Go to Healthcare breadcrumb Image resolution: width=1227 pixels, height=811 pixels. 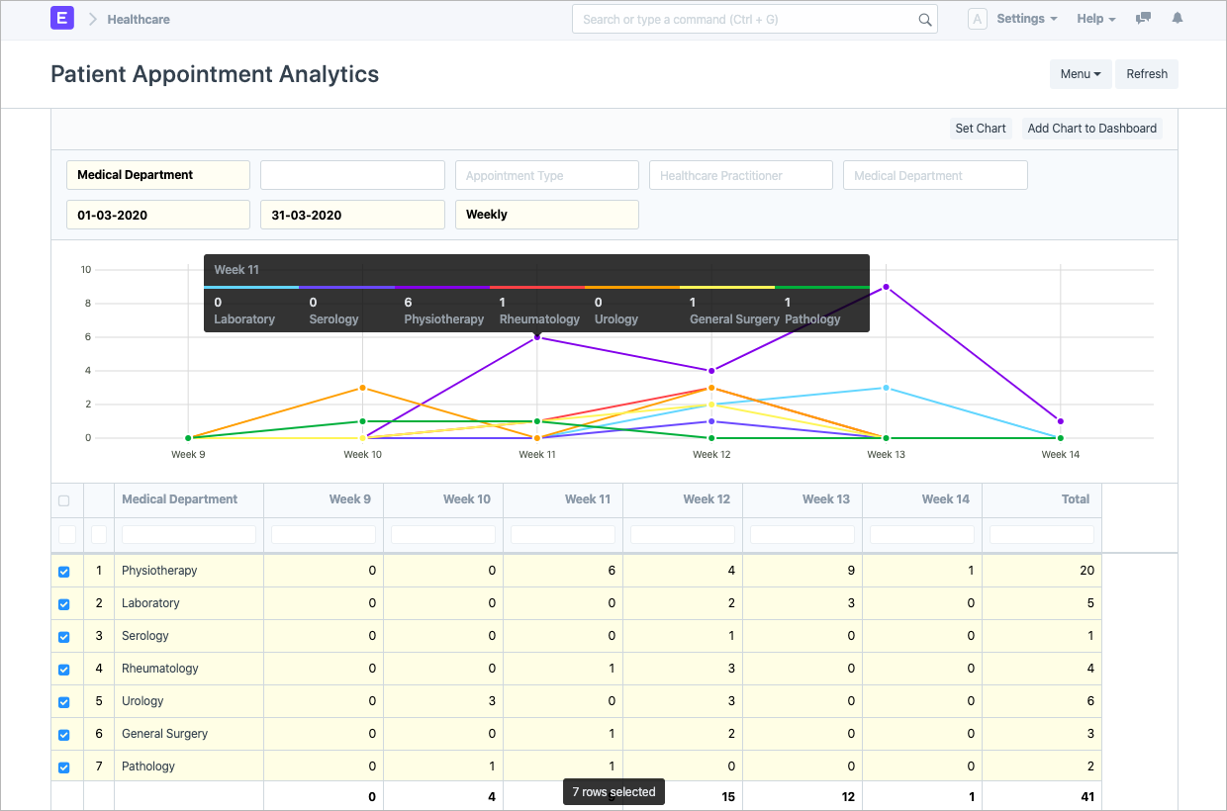139,19
